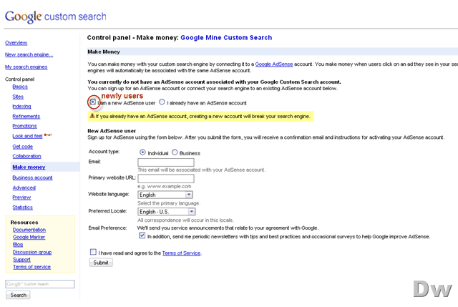Open Sites in Control panel

pyautogui.click(x=18, y=97)
